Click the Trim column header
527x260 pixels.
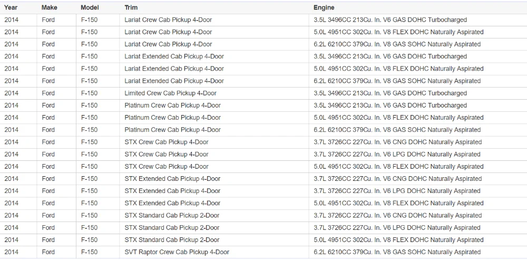(x=131, y=7)
